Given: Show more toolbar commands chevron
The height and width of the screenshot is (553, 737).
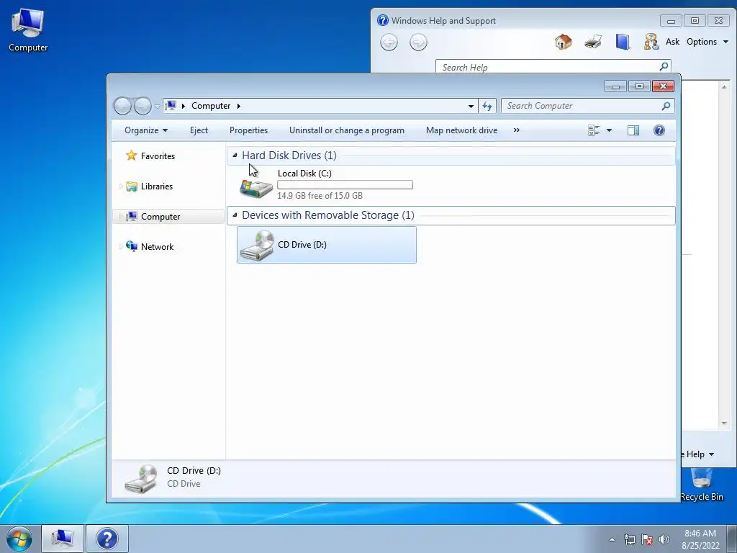Looking at the screenshot, I should pos(517,130).
